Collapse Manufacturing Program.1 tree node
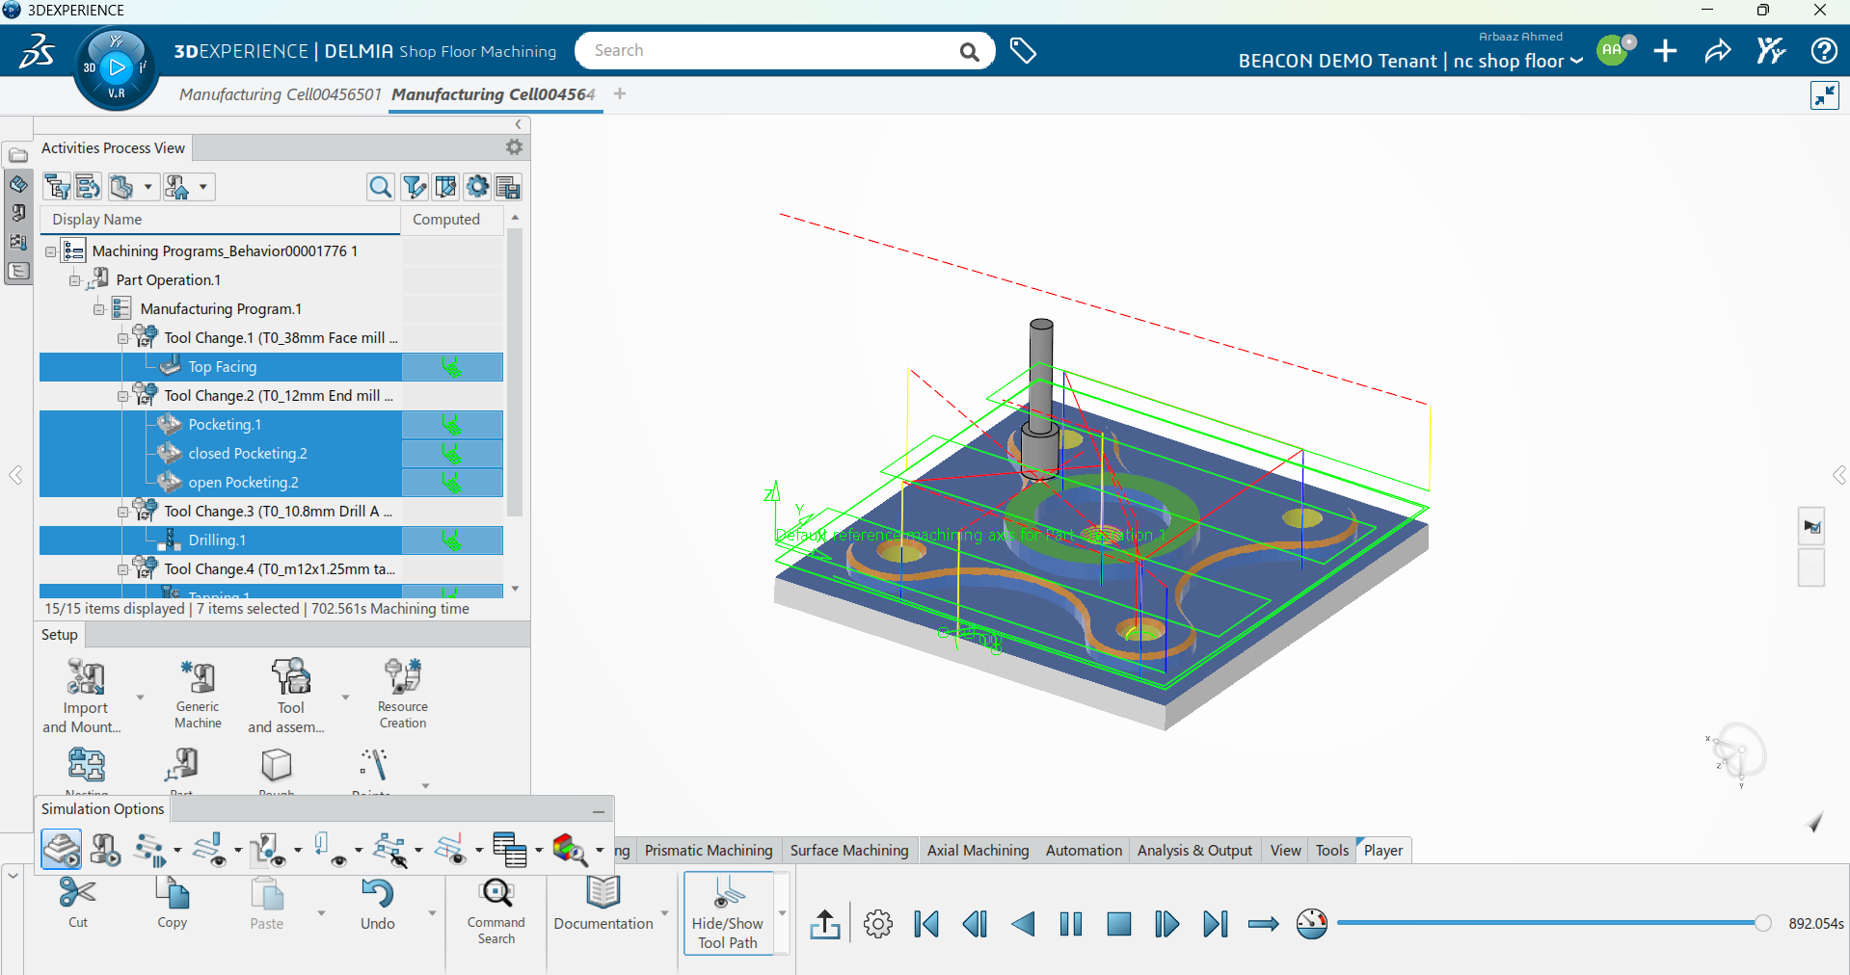The width and height of the screenshot is (1850, 975). tap(98, 309)
